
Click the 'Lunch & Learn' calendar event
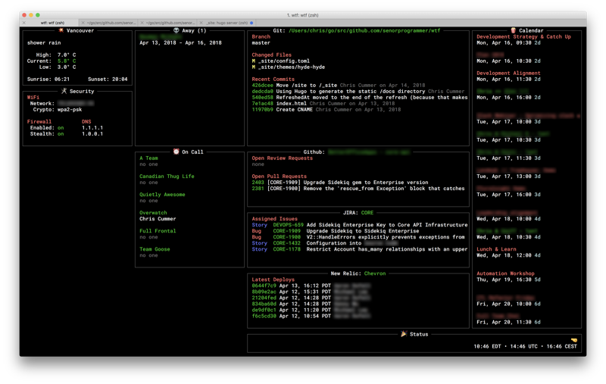tap(496, 249)
